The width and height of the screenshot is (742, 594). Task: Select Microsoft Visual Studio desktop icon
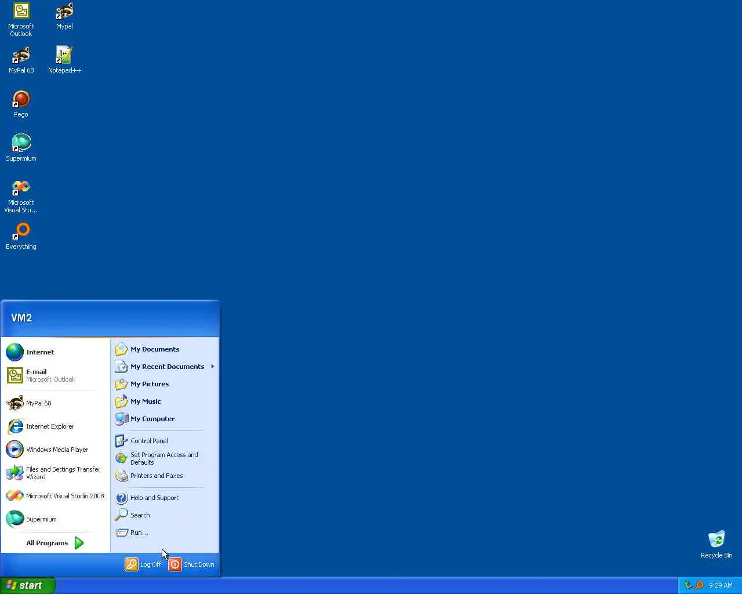pyautogui.click(x=21, y=196)
